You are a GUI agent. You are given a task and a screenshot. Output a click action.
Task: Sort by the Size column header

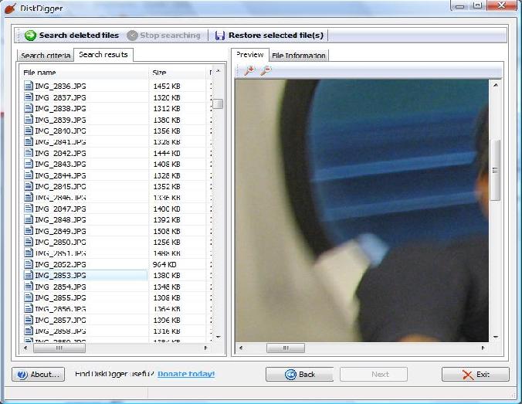pos(178,73)
